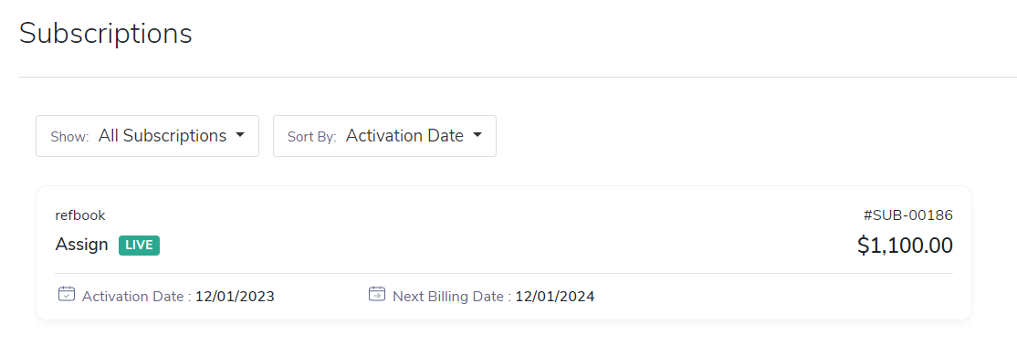Click the Next Billing Date calendar icon
This screenshot has height=356, width=1017.
[377, 295]
